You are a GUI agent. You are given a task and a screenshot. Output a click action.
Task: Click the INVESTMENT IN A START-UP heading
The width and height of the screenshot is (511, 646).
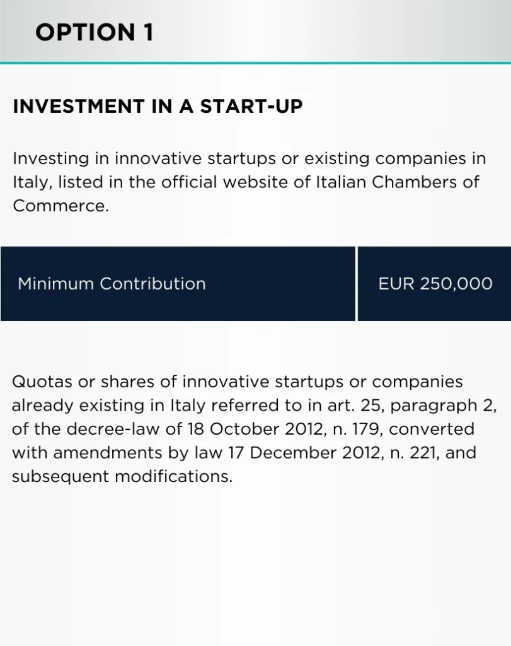click(x=158, y=106)
